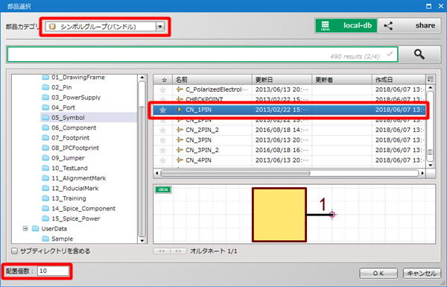
Task: Select 04_Port folder
Action: coord(58,107)
